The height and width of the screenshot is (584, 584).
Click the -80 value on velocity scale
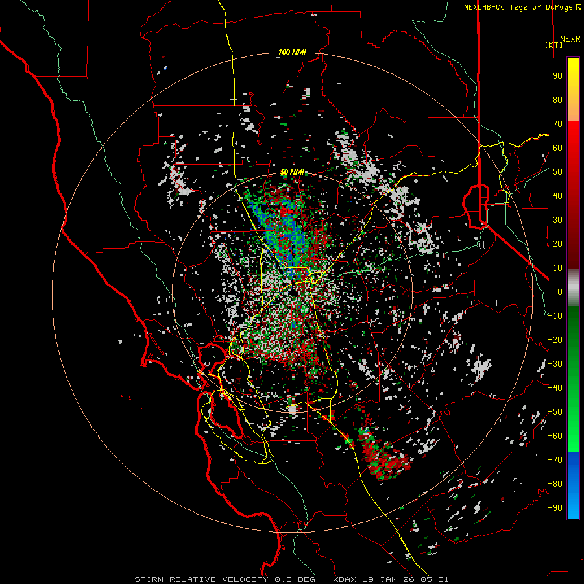point(555,484)
